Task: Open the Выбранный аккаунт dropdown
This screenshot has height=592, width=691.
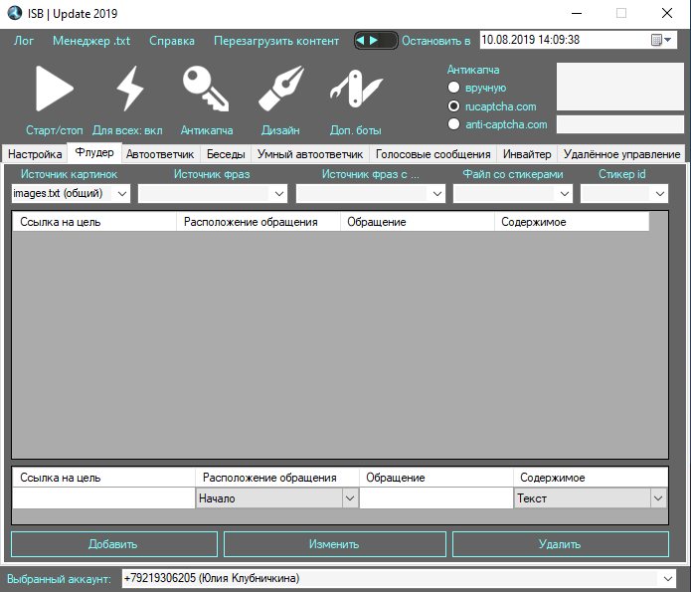Action: tap(668, 578)
